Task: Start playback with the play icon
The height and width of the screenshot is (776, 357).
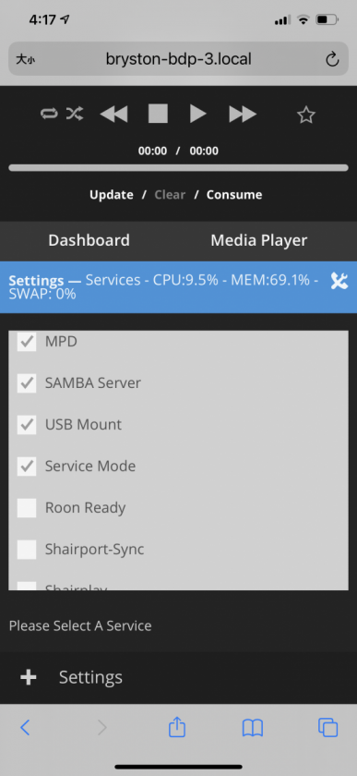Action: point(197,114)
